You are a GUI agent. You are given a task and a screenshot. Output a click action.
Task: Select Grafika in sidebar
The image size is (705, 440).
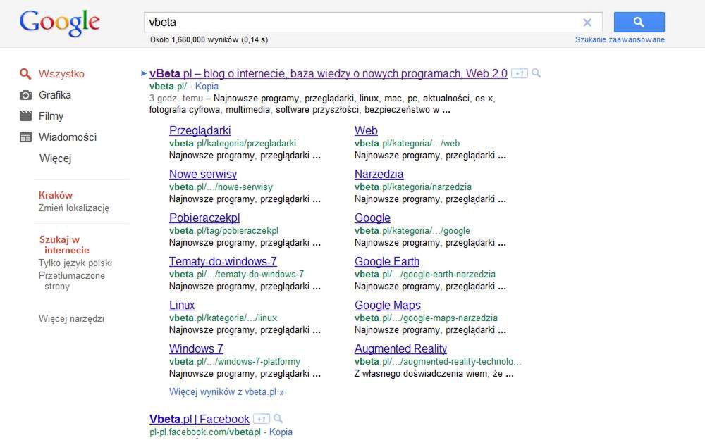pyautogui.click(x=55, y=95)
